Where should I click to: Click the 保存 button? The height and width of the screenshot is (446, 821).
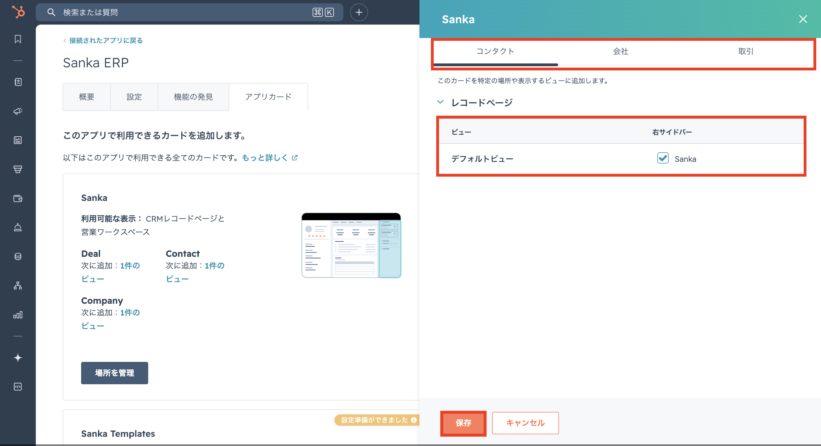(x=463, y=423)
